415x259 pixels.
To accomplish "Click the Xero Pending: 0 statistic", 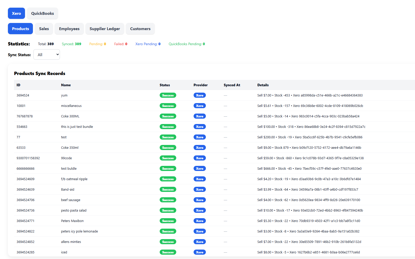I will coord(148,44).
